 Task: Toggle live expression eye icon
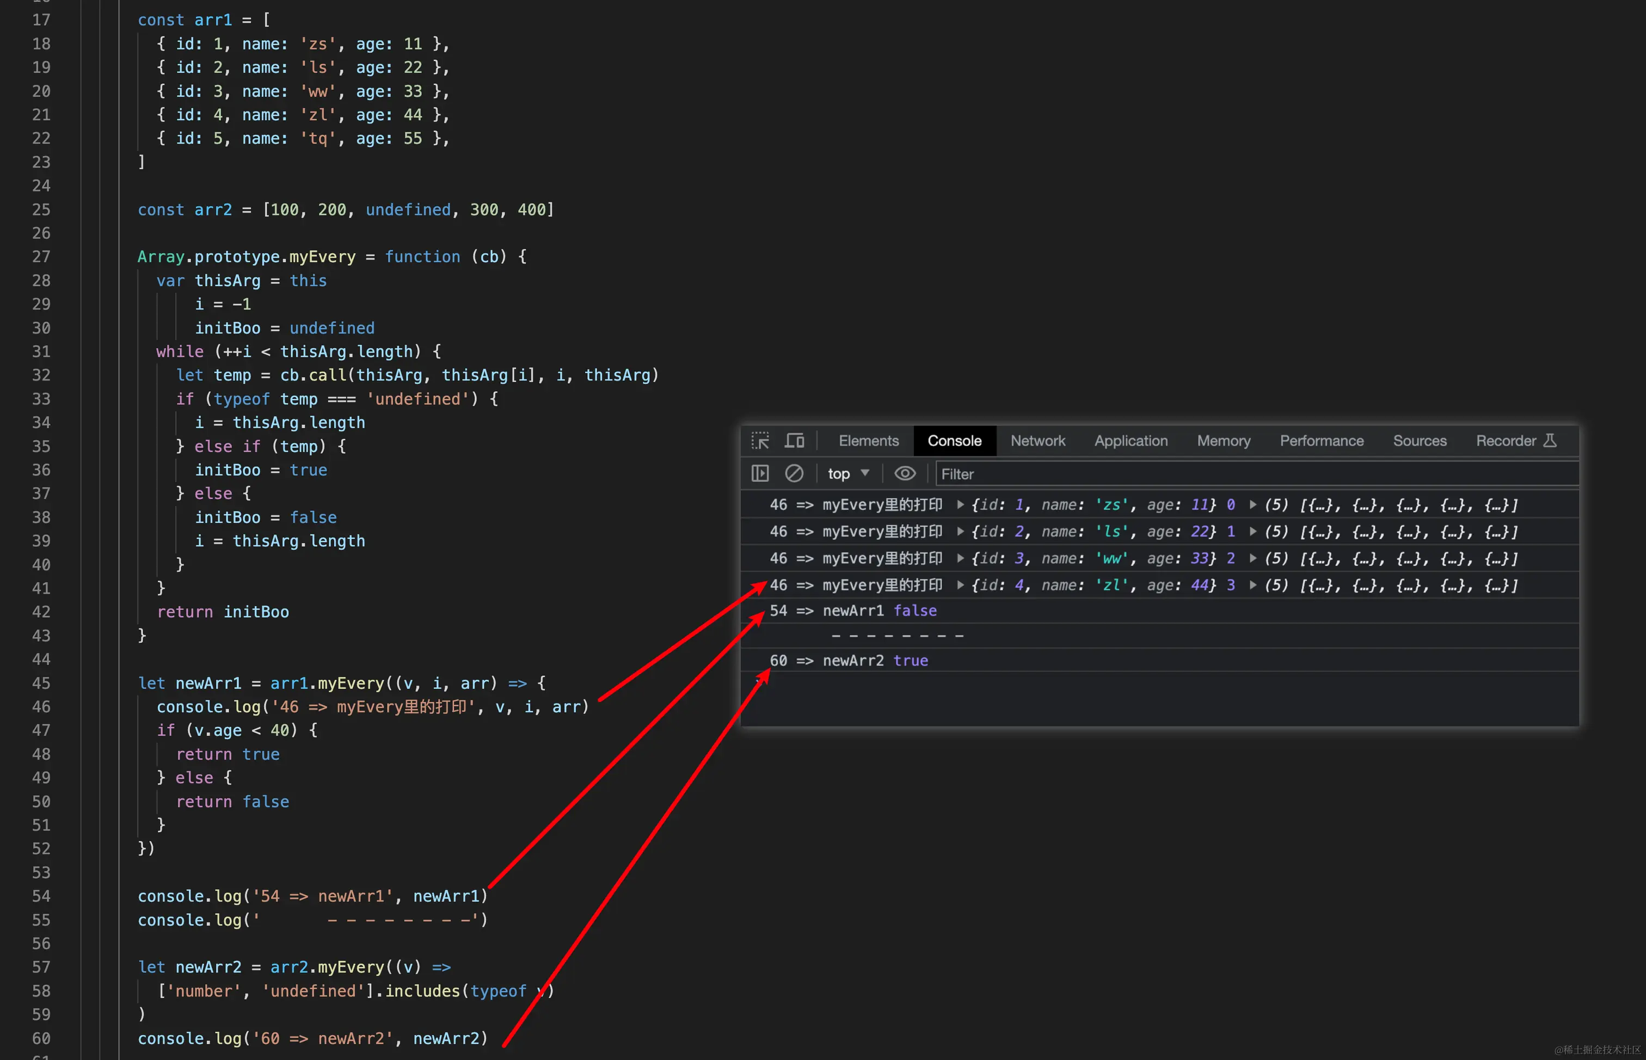(x=905, y=473)
